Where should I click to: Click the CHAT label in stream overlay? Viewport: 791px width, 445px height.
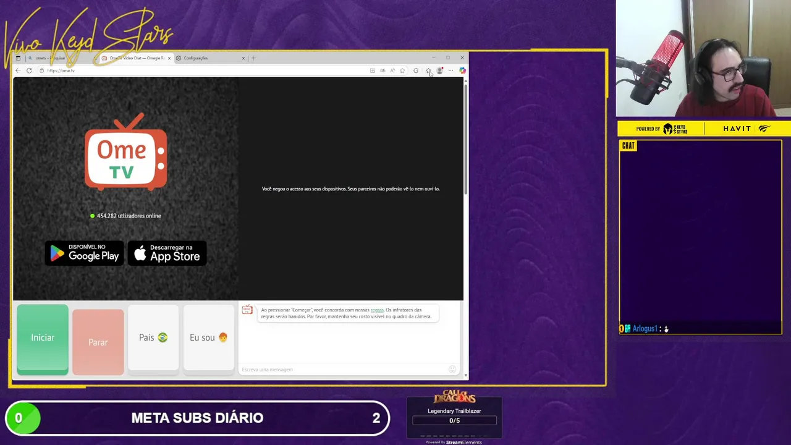628,146
